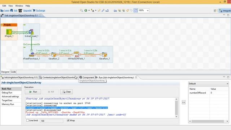This screenshot has height=130, width=231.
Task: Open the Edit menu
Action: (x=4, y=6)
